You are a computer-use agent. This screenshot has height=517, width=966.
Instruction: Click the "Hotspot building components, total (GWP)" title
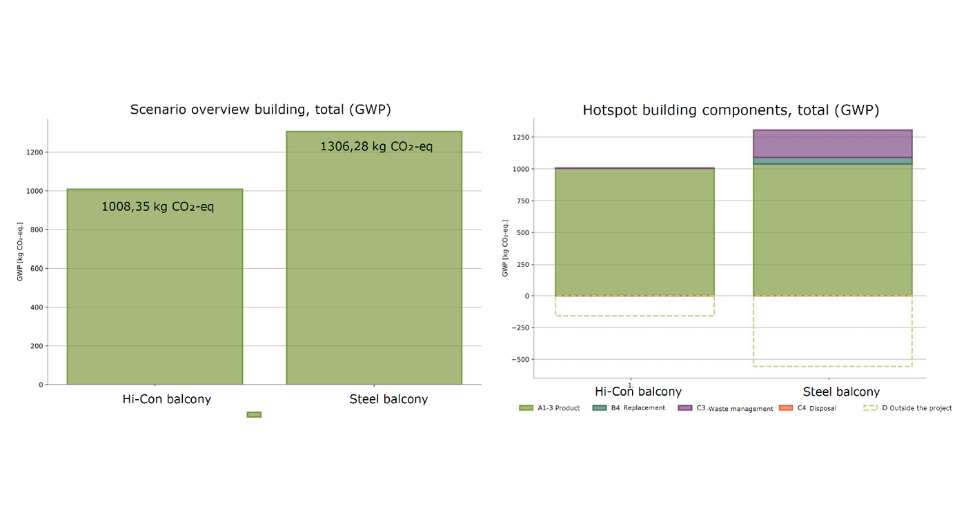(731, 110)
